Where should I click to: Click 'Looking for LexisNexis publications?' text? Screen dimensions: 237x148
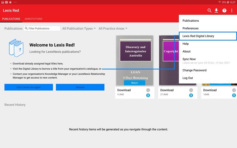pyautogui.click(x=55, y=52)
